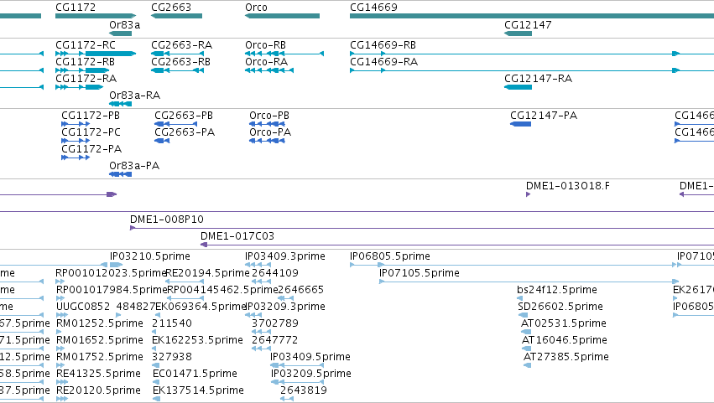Click the CG14669-RB transcript line
This screenshot has height=403, width=714.
coord(532,54)
